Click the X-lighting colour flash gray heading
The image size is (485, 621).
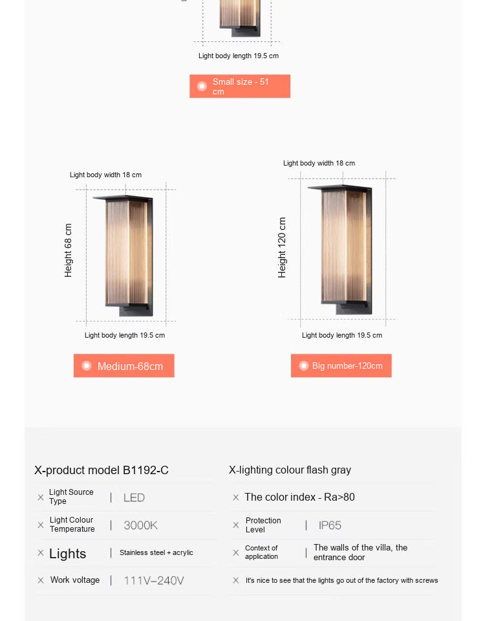pos(290,470)
